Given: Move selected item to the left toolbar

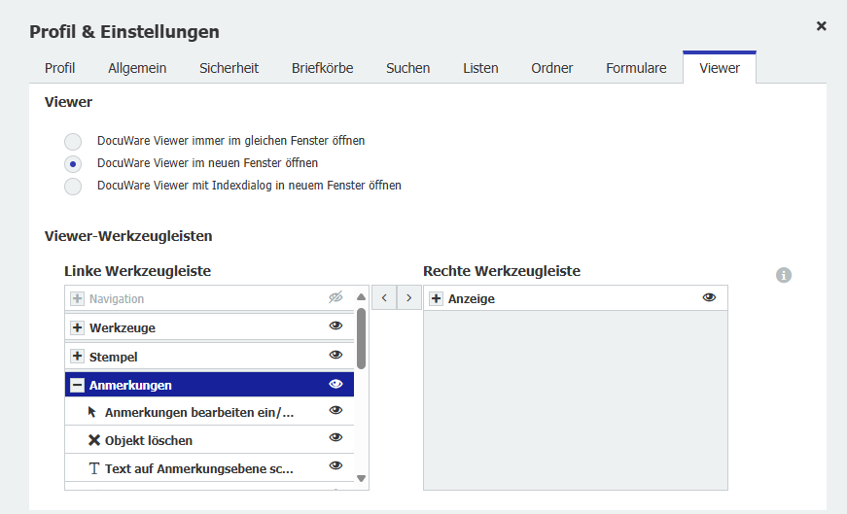Looking at the screenshot, I should coord(384,298).
